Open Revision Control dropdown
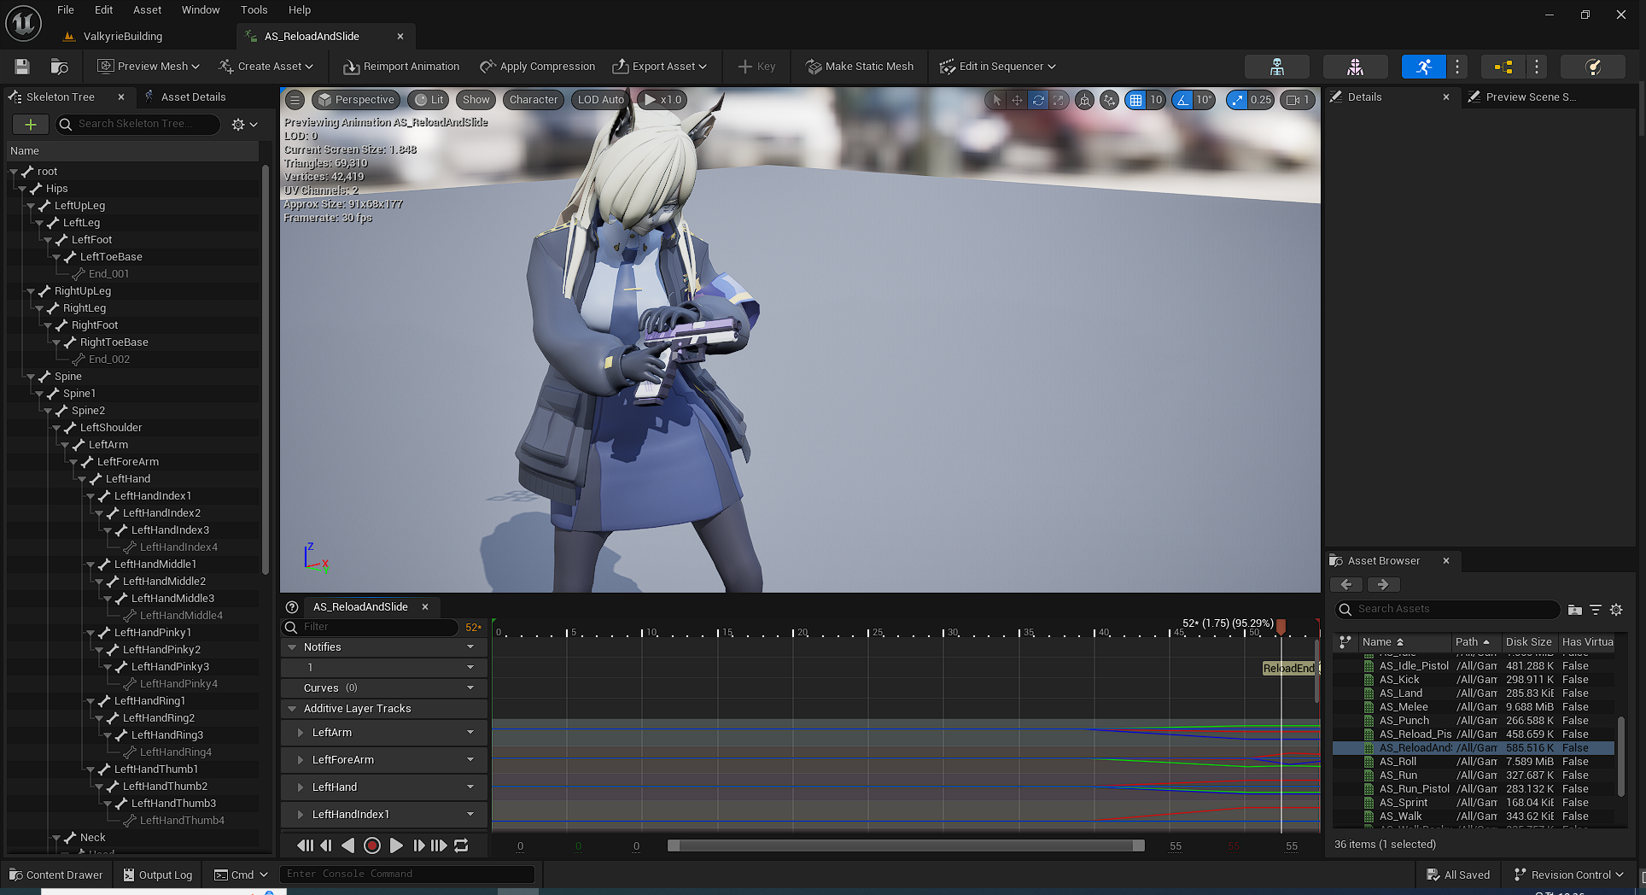The image size is (1646, 895). pyautogui.click(x=1568, y=875)
